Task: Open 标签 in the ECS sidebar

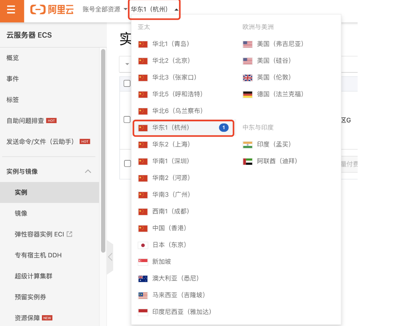Action: pyautogui.click(x=13, y=100)
